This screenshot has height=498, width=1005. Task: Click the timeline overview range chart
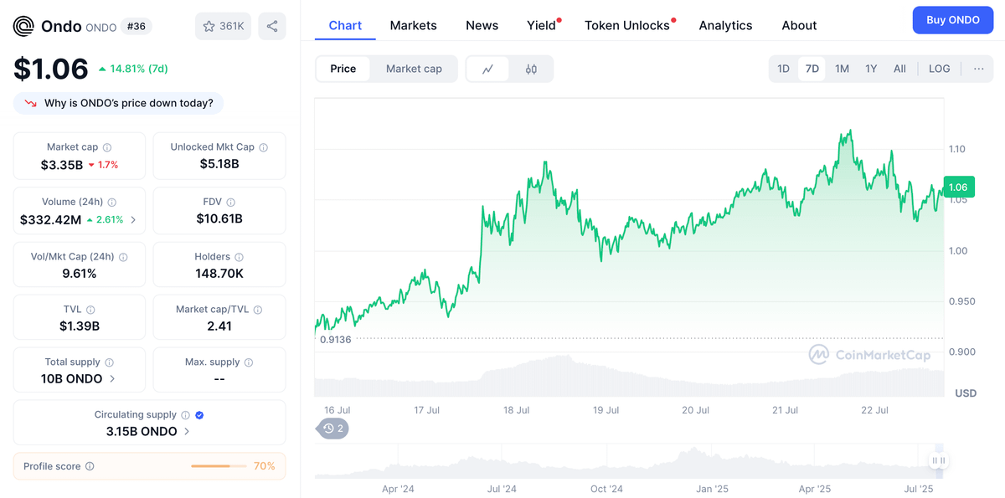tap(630, 462)
